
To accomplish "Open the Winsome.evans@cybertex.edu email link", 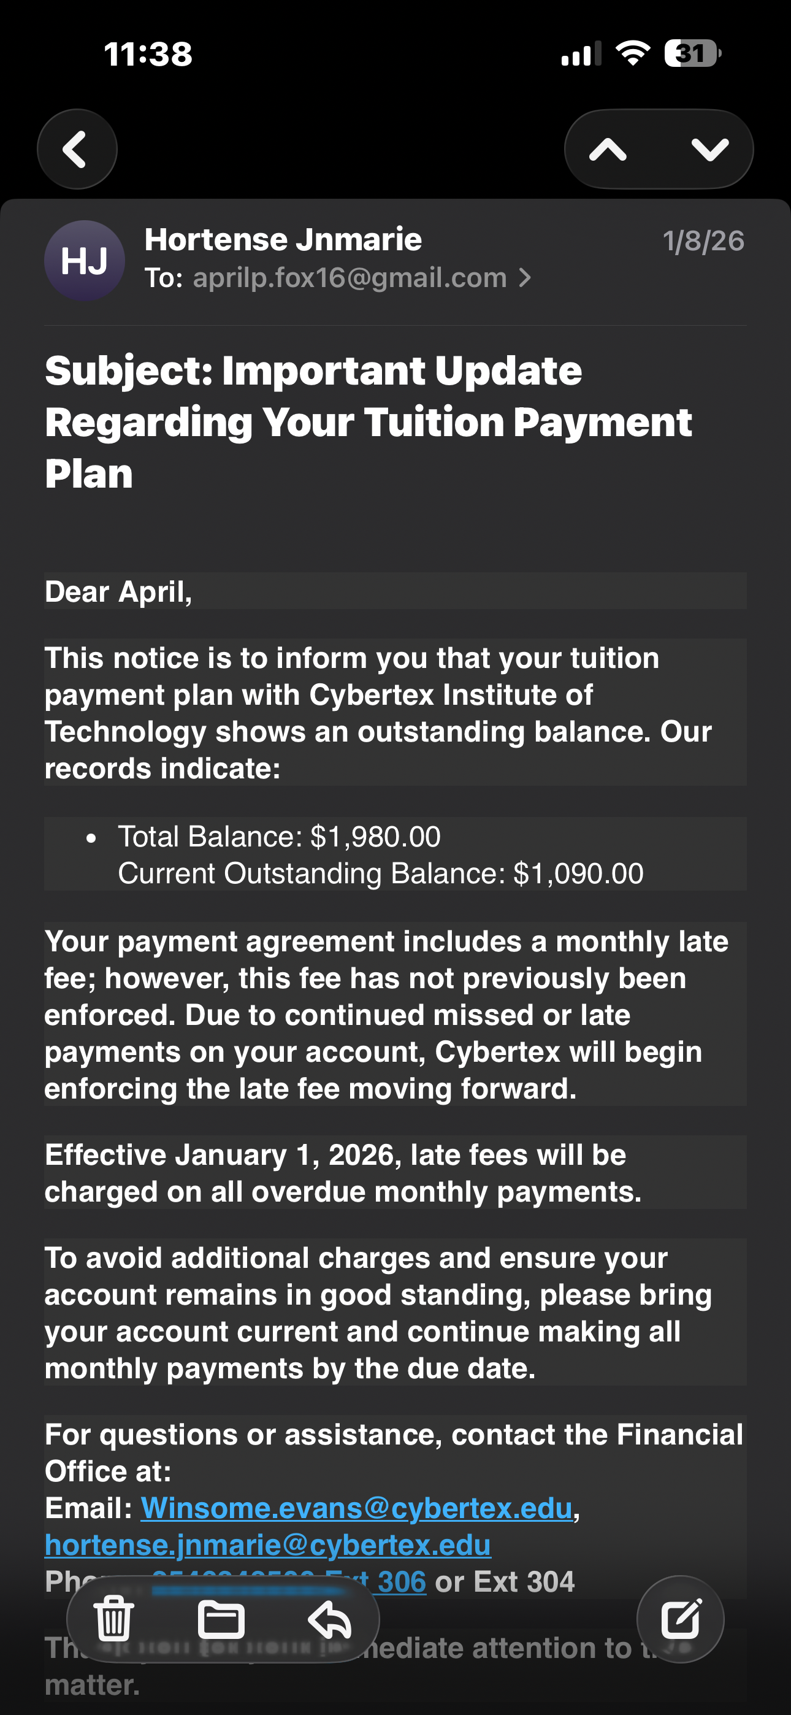I will pyautogui.click(x=356, y=1509).
